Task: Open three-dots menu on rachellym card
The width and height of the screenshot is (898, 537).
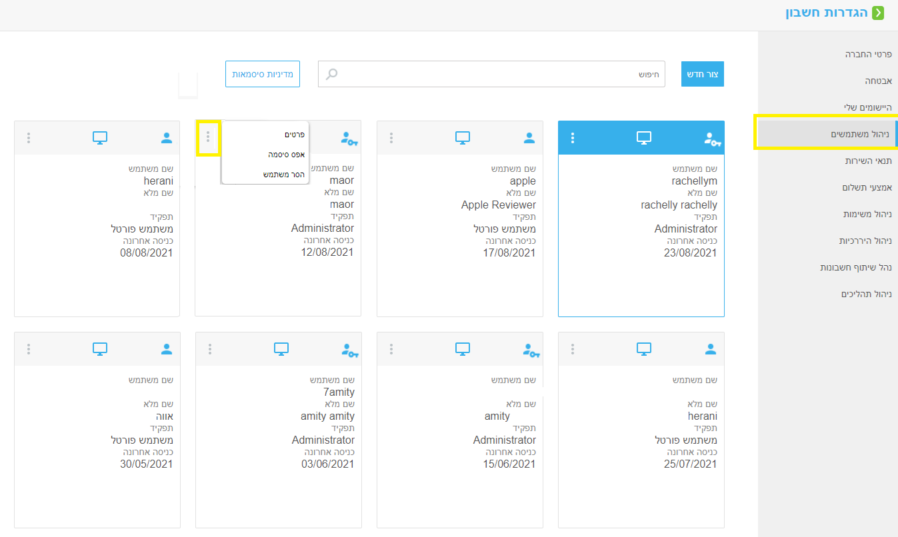Action: 573,138
